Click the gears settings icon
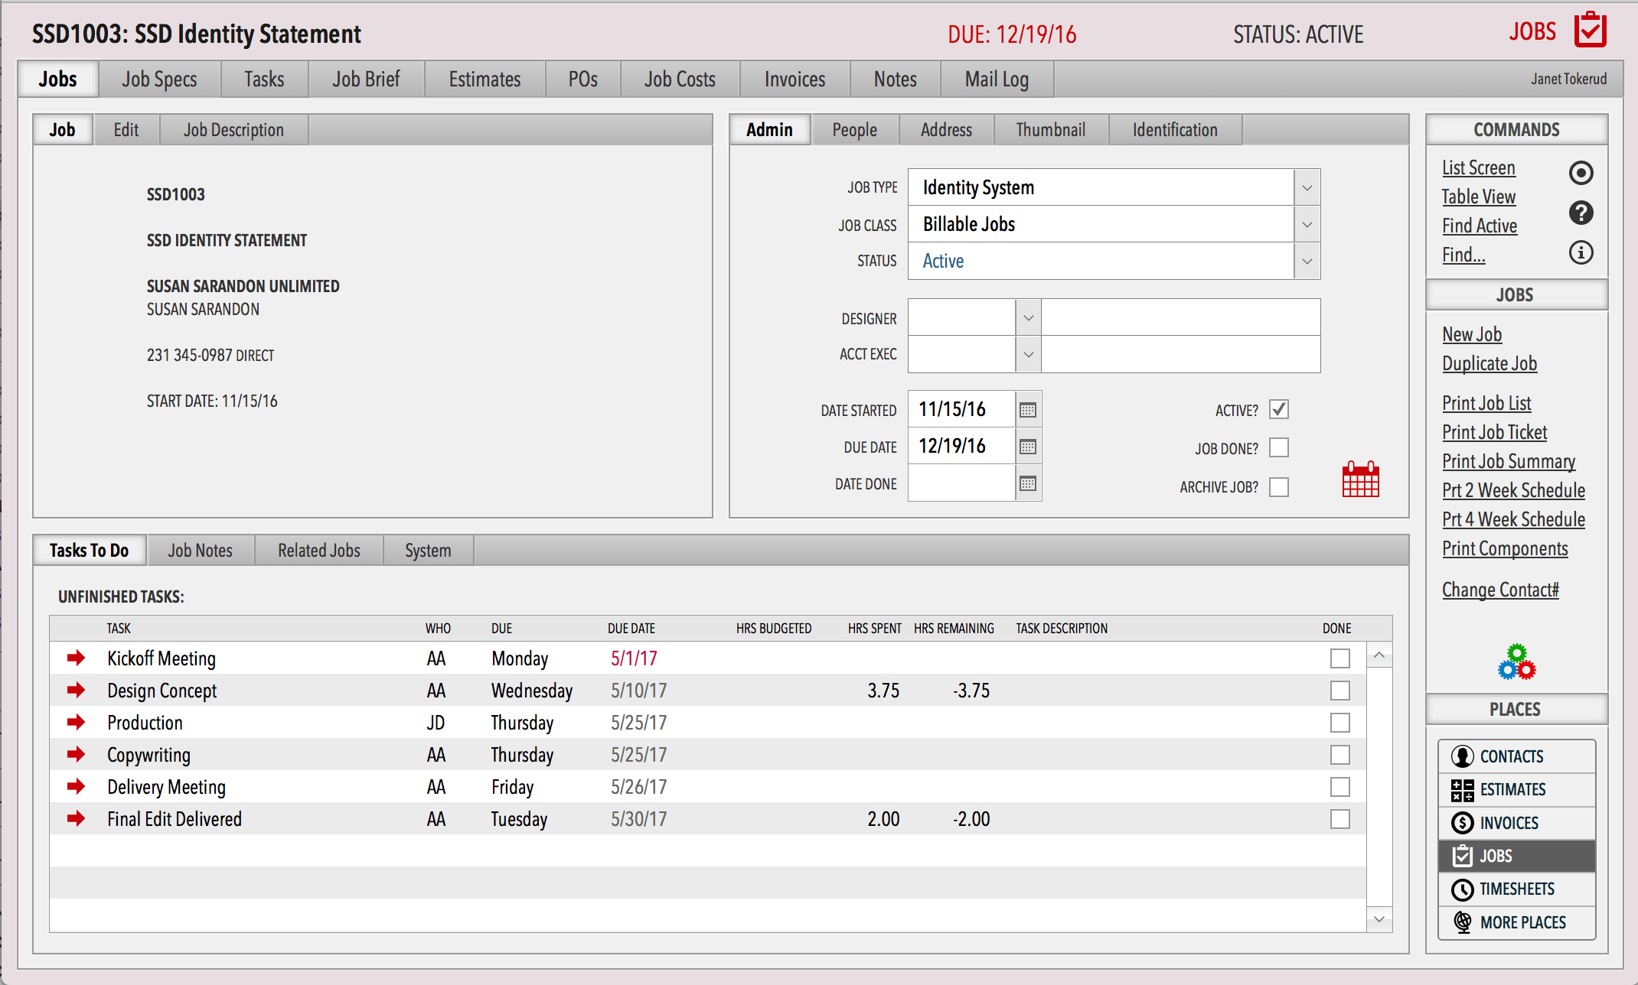Viewport: 1638px width, 985px height. (1516, 661)
